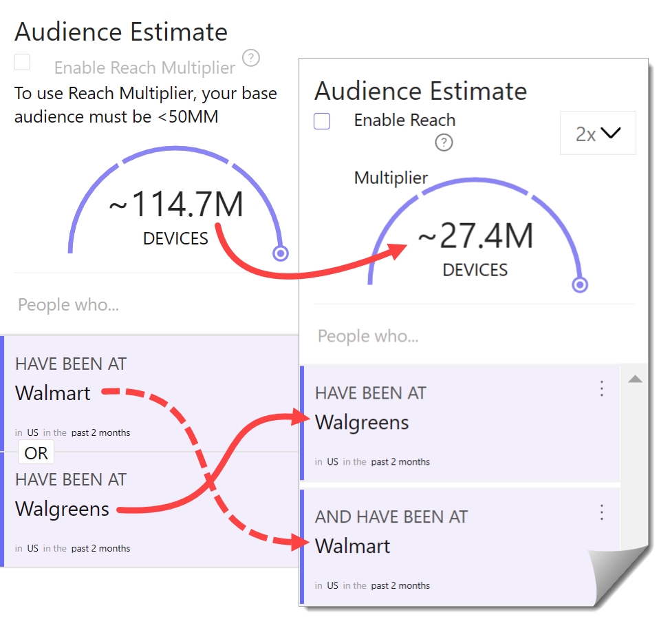Select the Walgreens rule in left panel
The image size is (659, 617).
[x=151, y=510]
